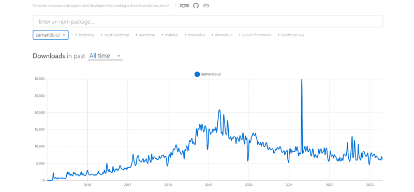Viewport: 414px width, 192px height.
Task: Add react-bootstrap to the comparison
Action: 114,35
